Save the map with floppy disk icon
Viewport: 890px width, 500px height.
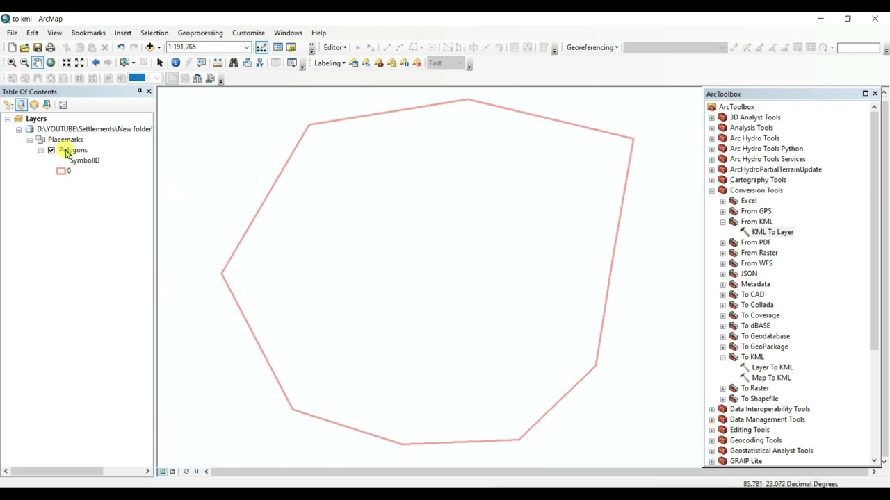38,47
